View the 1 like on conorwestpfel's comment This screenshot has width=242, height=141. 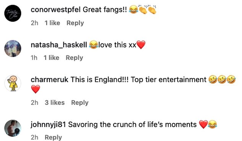52,23
